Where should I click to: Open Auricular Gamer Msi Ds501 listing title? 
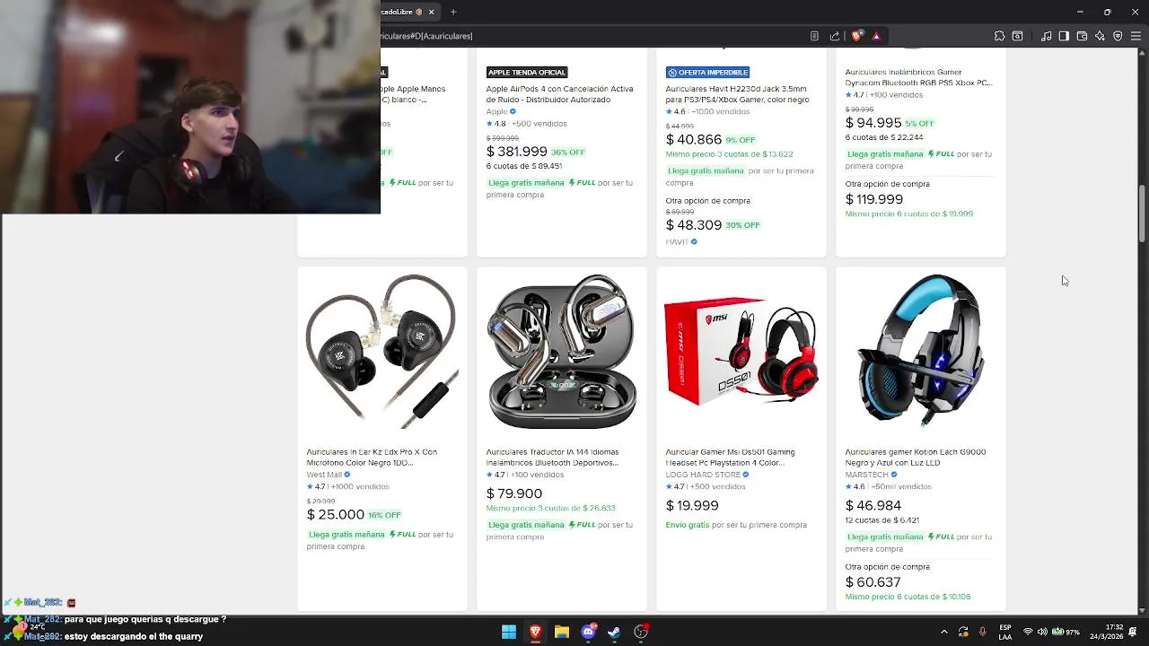click(730, 457)
